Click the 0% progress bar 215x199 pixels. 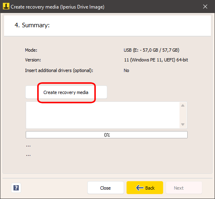pos(106,135)
